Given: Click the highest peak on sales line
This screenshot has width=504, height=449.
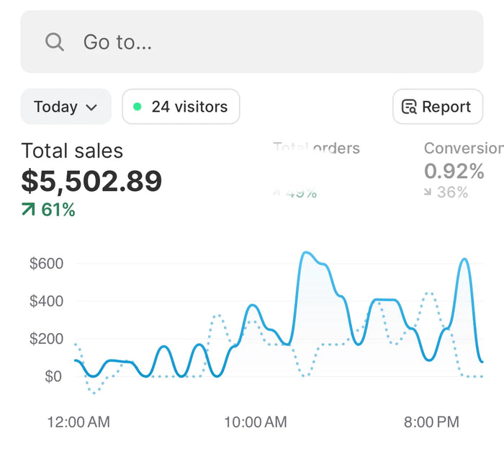Looking at the screenshot, I should pyautogui.click(x=306, y=253).
